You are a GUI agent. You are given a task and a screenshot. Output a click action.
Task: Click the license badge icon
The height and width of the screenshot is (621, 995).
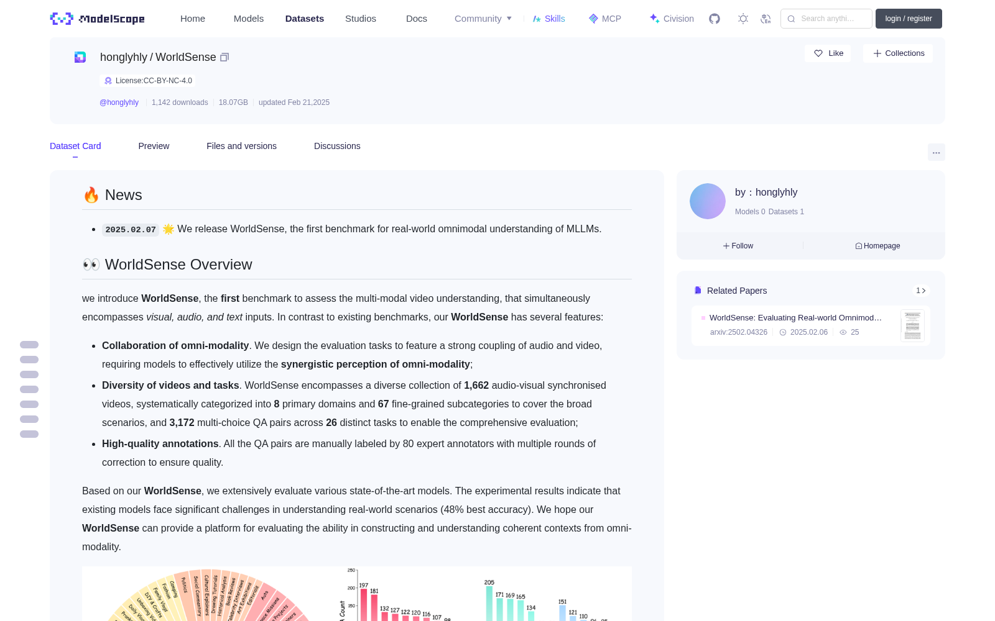click(108, 81)
